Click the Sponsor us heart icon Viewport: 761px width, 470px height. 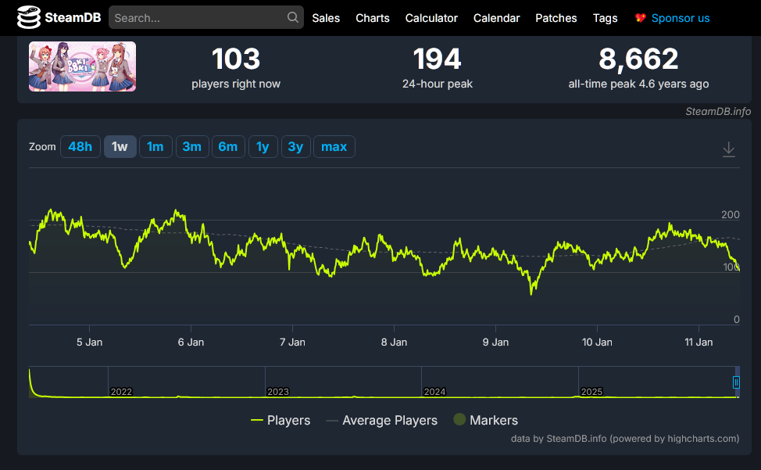(640, 18)
